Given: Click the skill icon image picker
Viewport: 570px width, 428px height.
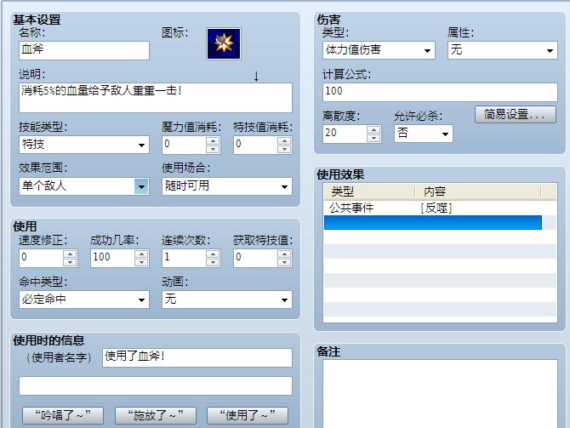Looking at the screenshot, I should (224, 43).
